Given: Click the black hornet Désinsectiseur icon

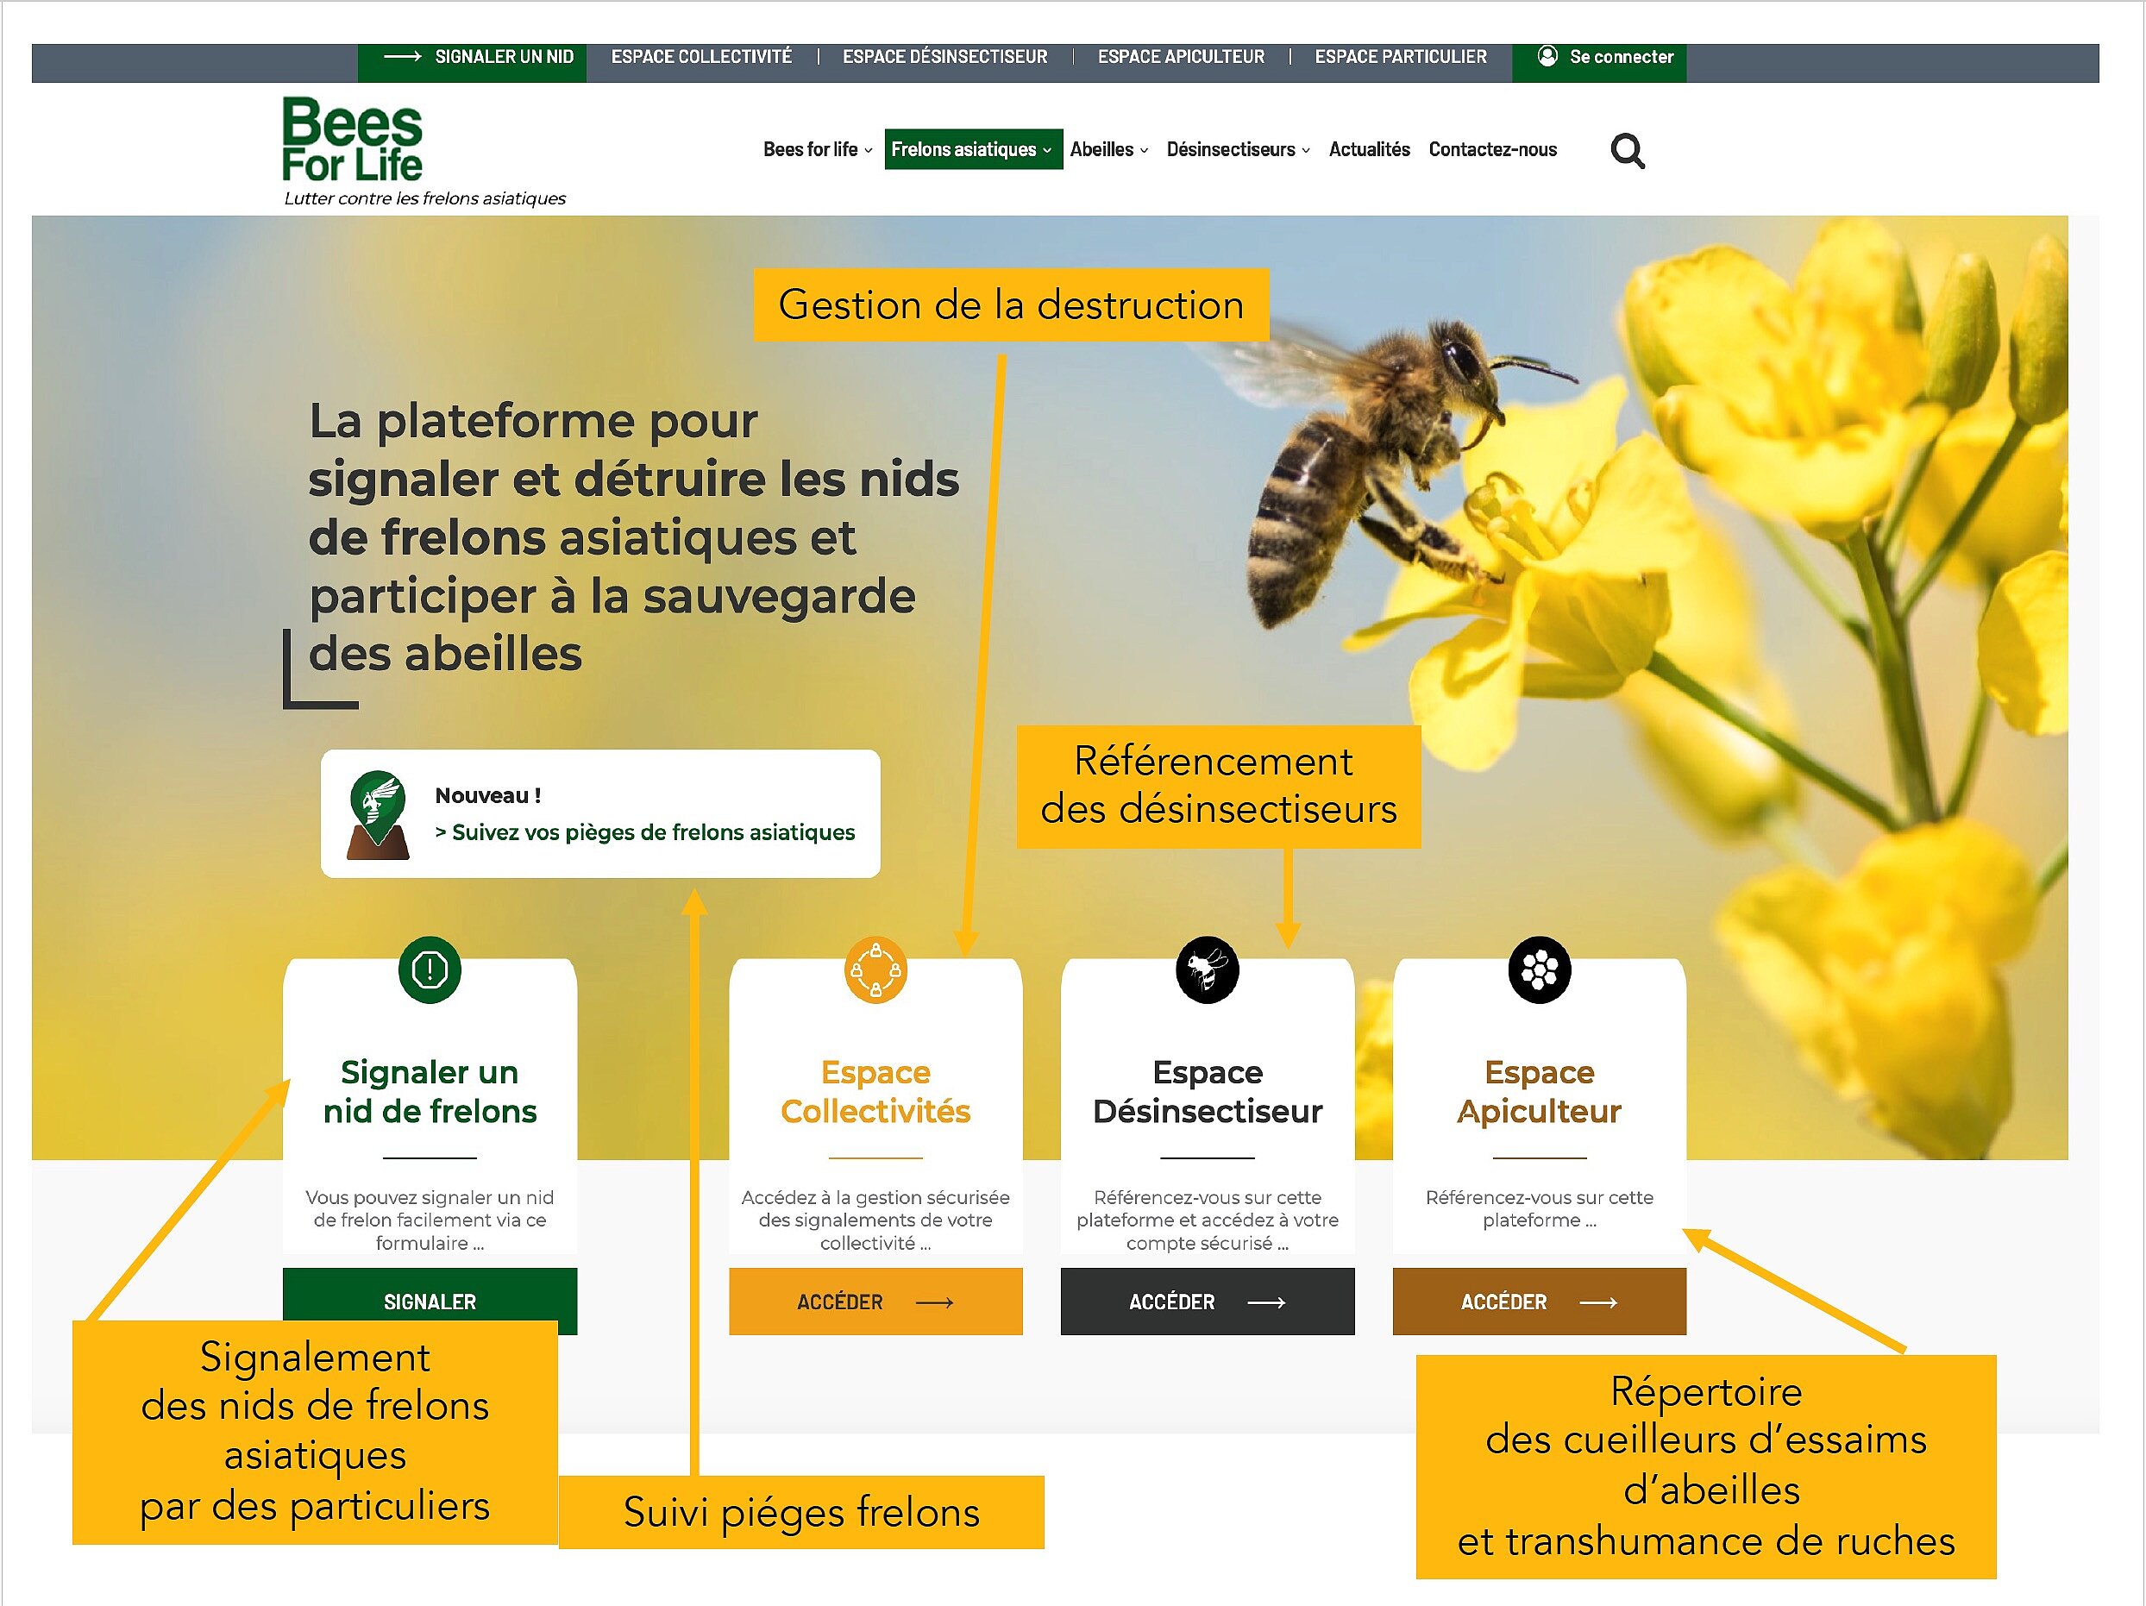Looking at the screenshot, I should coord(1207,969).
